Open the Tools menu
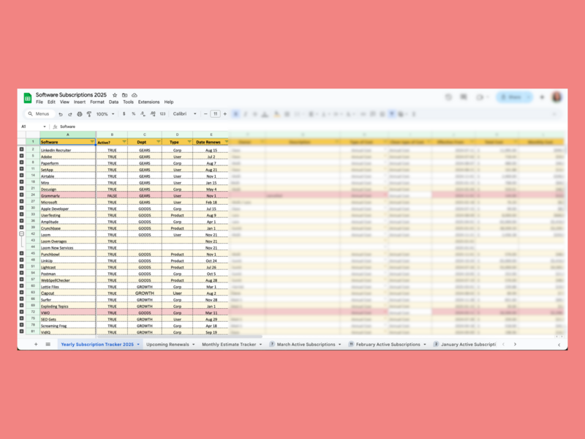 pos(128,102)
